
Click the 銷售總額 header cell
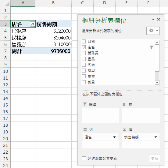pyautogui.click(x=53, y=24)
